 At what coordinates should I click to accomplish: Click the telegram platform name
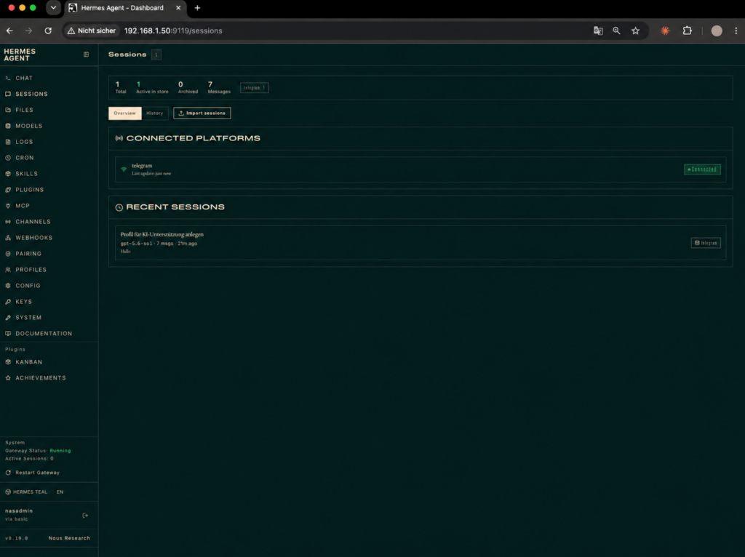pyautogui.click(x=142, y=166)
